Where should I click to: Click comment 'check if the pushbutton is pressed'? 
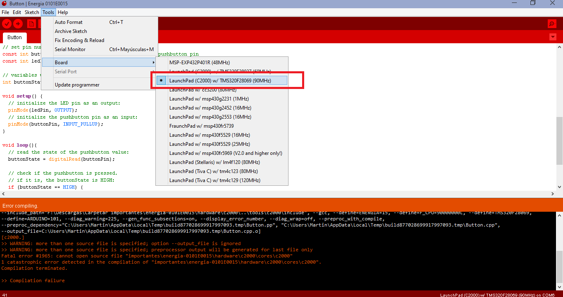pos(63,173)
